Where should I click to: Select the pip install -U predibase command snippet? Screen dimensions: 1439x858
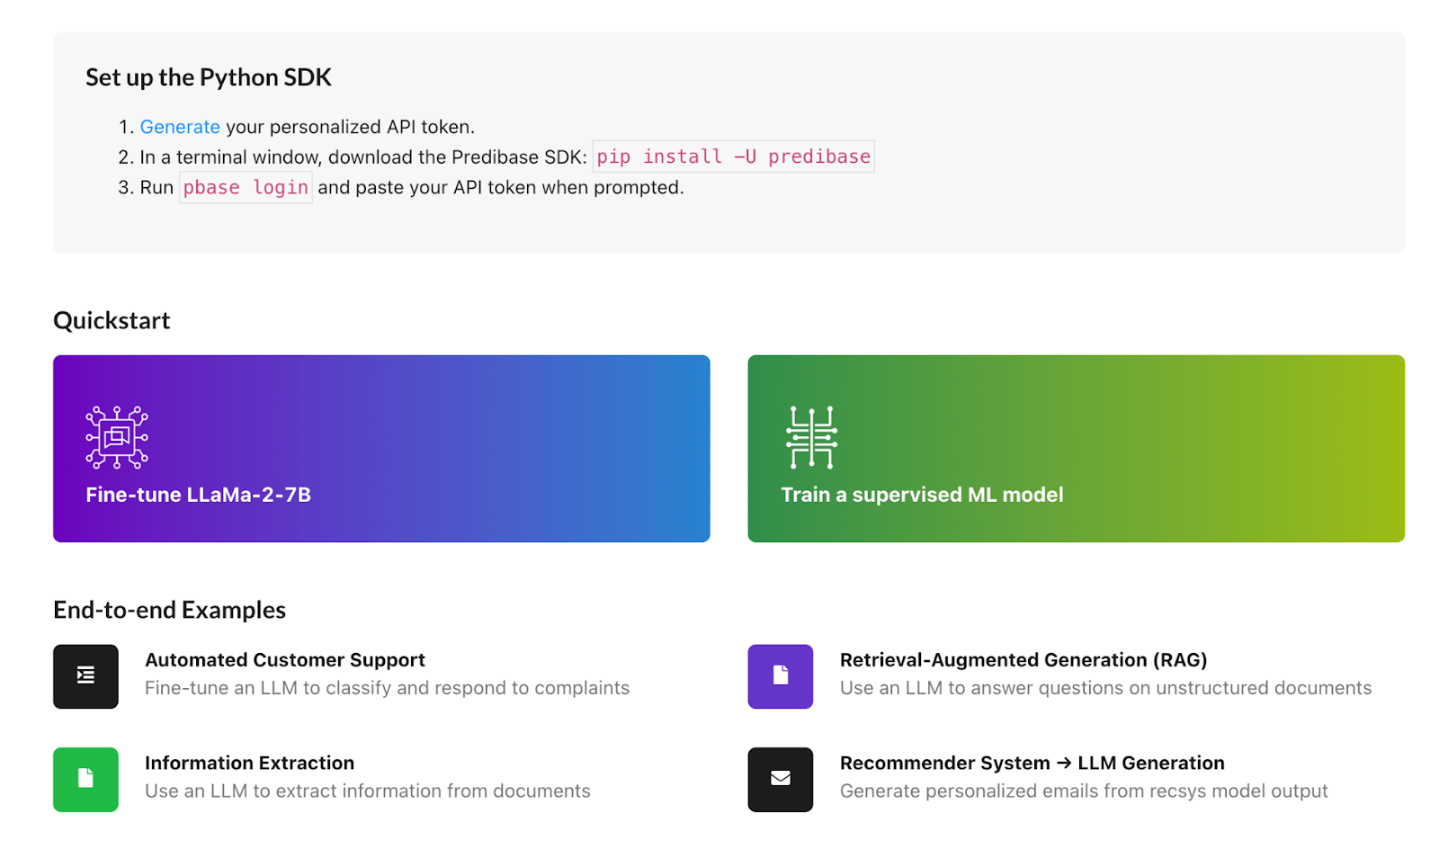pos(733,156)
